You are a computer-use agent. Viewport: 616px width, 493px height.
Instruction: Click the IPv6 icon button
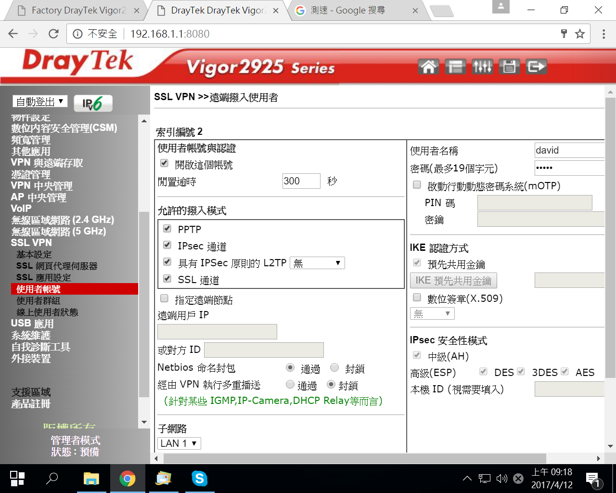pyautogui.click(x=93, y=103)
